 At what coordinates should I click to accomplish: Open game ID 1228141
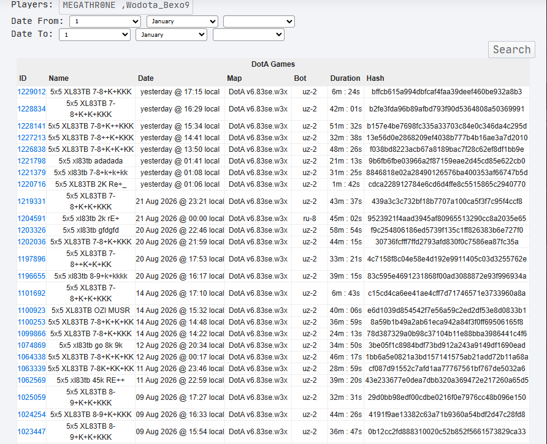[x=31, y=126]
